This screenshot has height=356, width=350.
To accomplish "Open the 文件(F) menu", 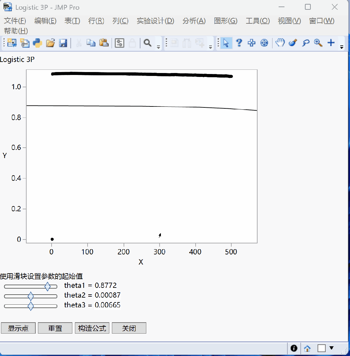I will [15, 21].
